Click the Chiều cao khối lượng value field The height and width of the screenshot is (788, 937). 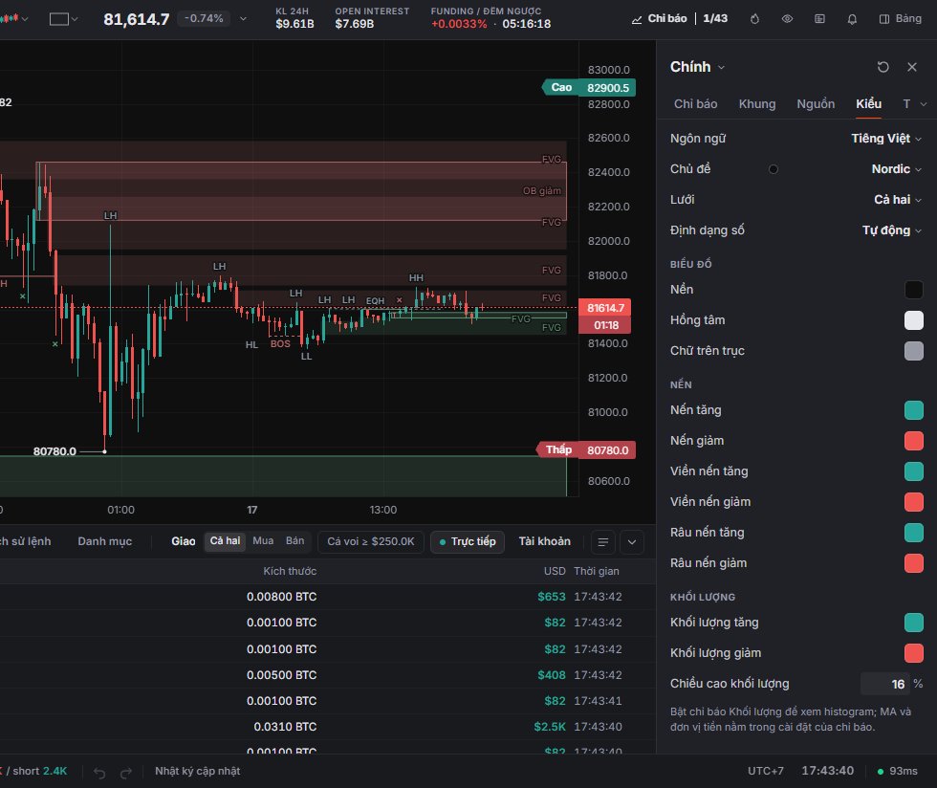pyautogui.click(x=885, y=684)
